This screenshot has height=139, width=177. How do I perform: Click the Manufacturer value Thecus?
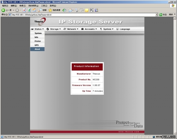[96, 74]
